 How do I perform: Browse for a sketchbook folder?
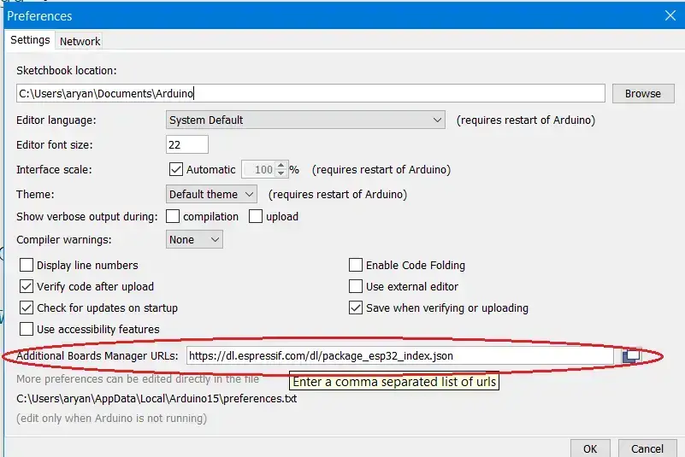pos(643,93)
